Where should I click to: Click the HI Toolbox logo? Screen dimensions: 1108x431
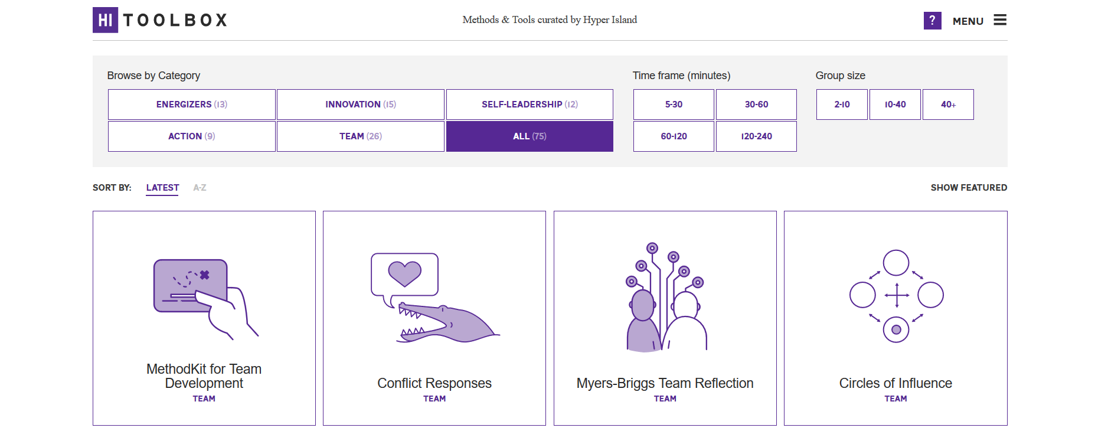point(160,20)
